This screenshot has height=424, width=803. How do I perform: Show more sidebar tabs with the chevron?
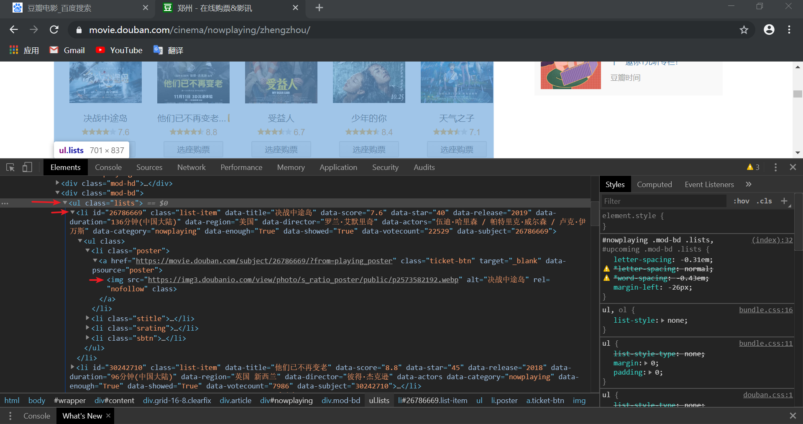coord(749,184)
